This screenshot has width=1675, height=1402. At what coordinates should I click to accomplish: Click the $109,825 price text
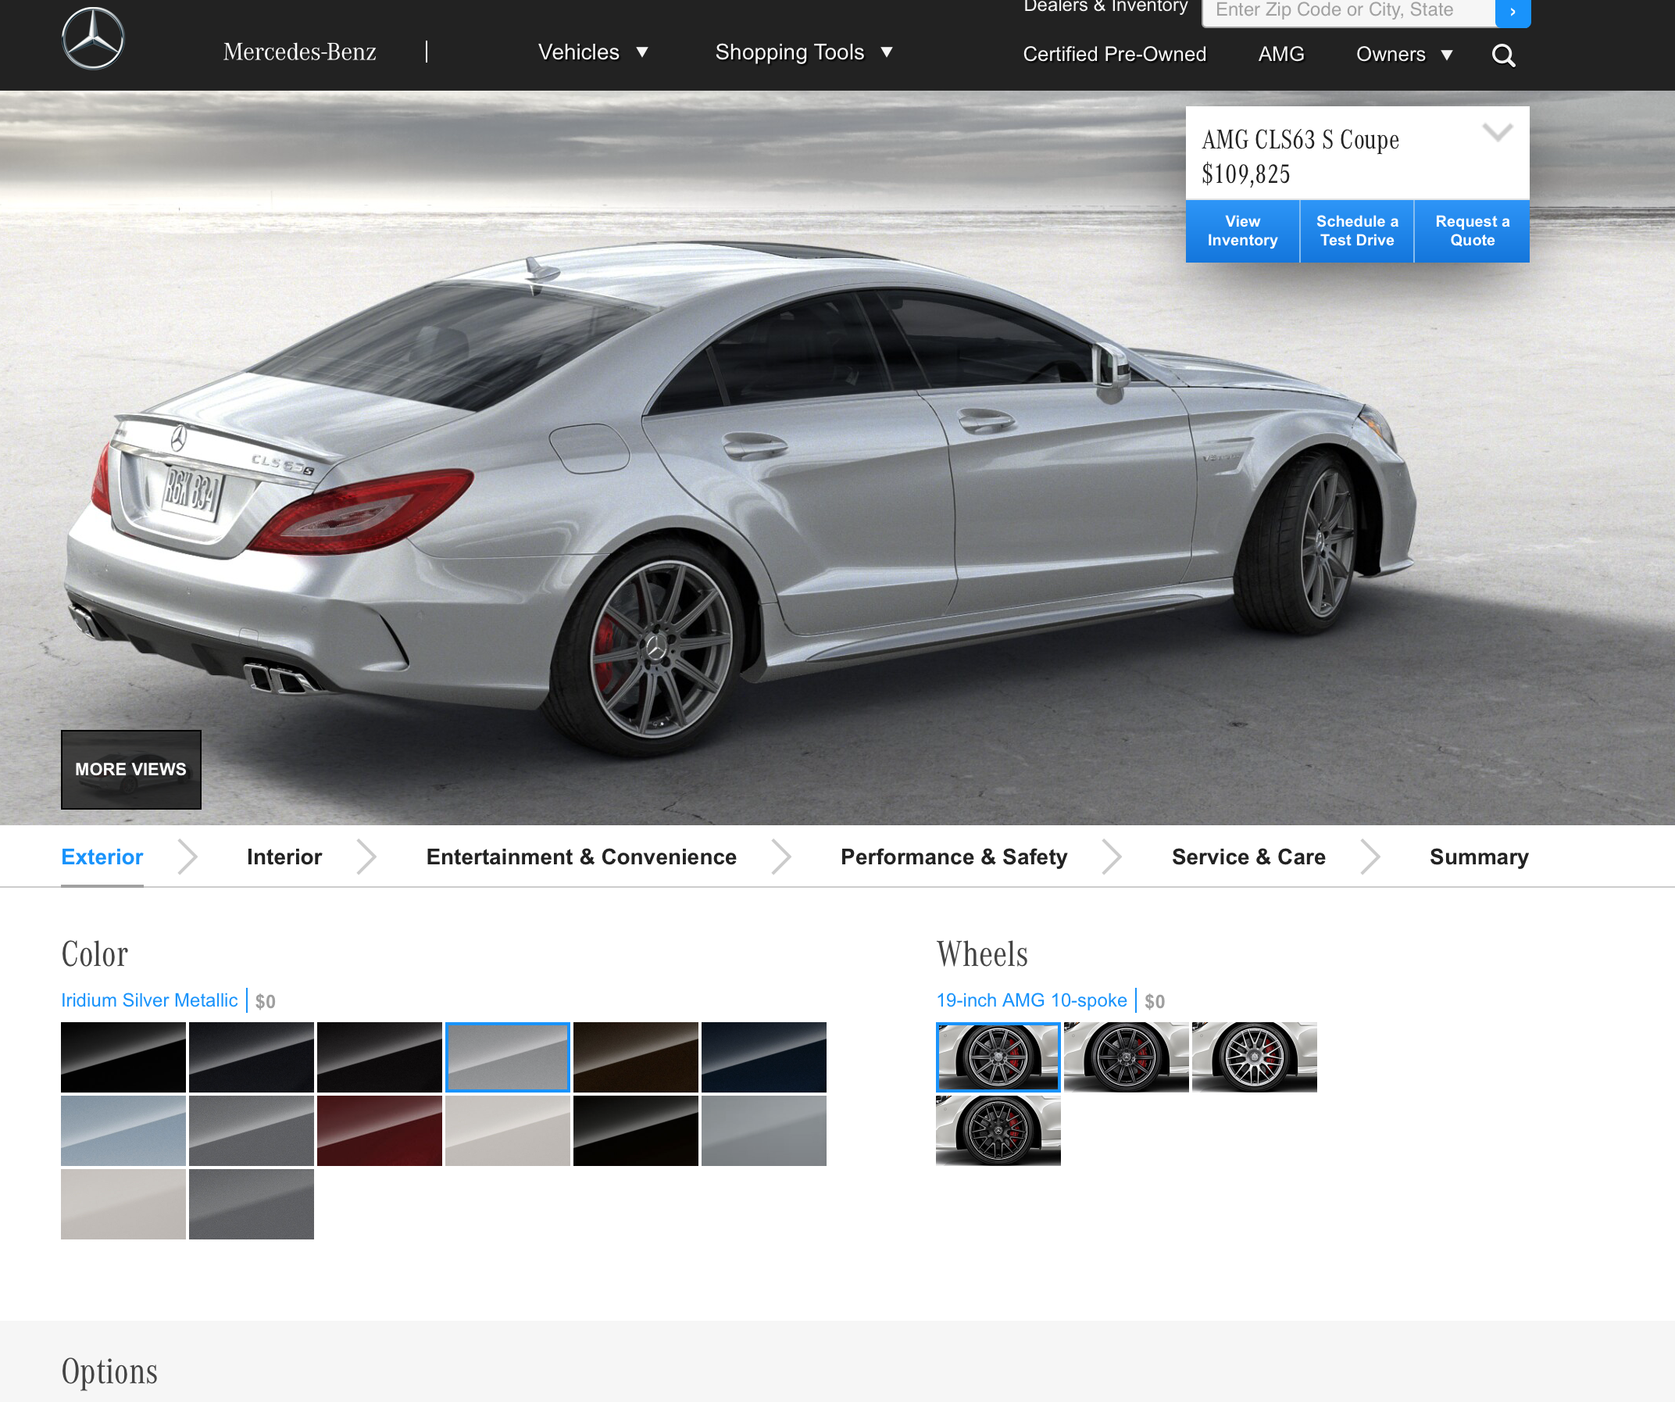tap(1246, 174)
